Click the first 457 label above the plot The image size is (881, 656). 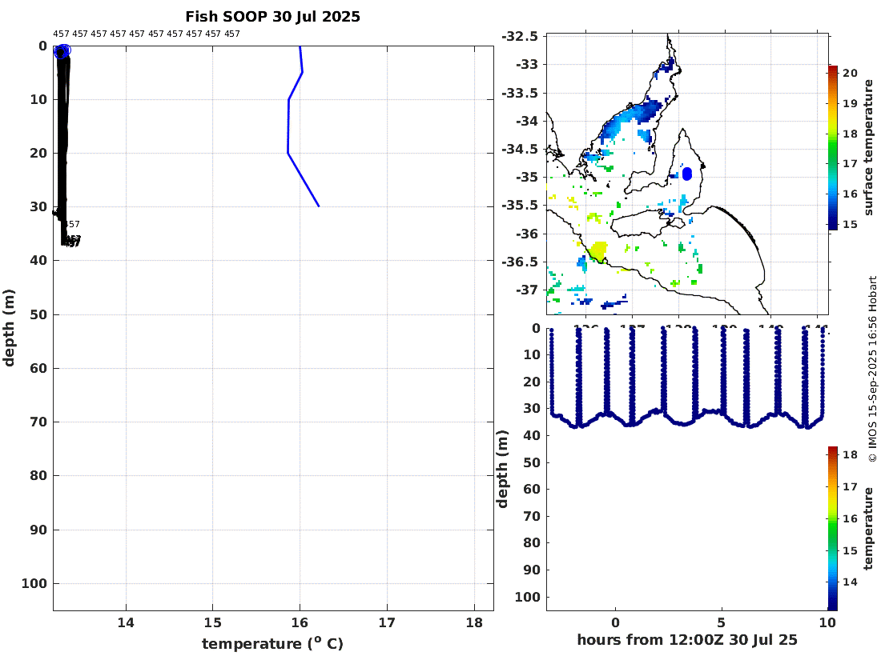[61, 34]
